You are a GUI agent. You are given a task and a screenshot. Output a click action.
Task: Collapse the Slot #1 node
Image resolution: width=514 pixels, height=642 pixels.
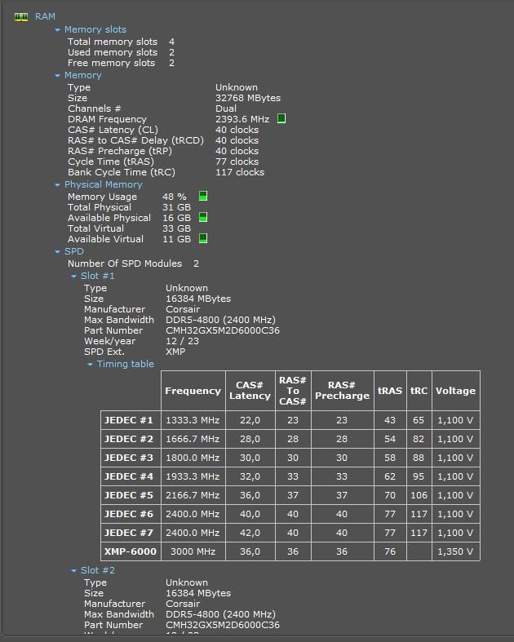click(x=73, y=277)
